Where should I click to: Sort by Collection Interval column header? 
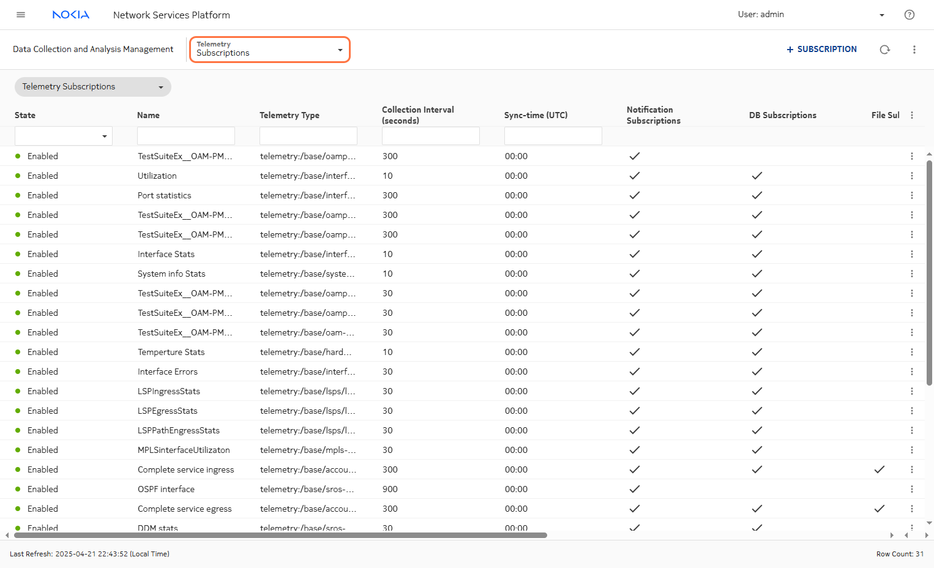pos(418,115)
